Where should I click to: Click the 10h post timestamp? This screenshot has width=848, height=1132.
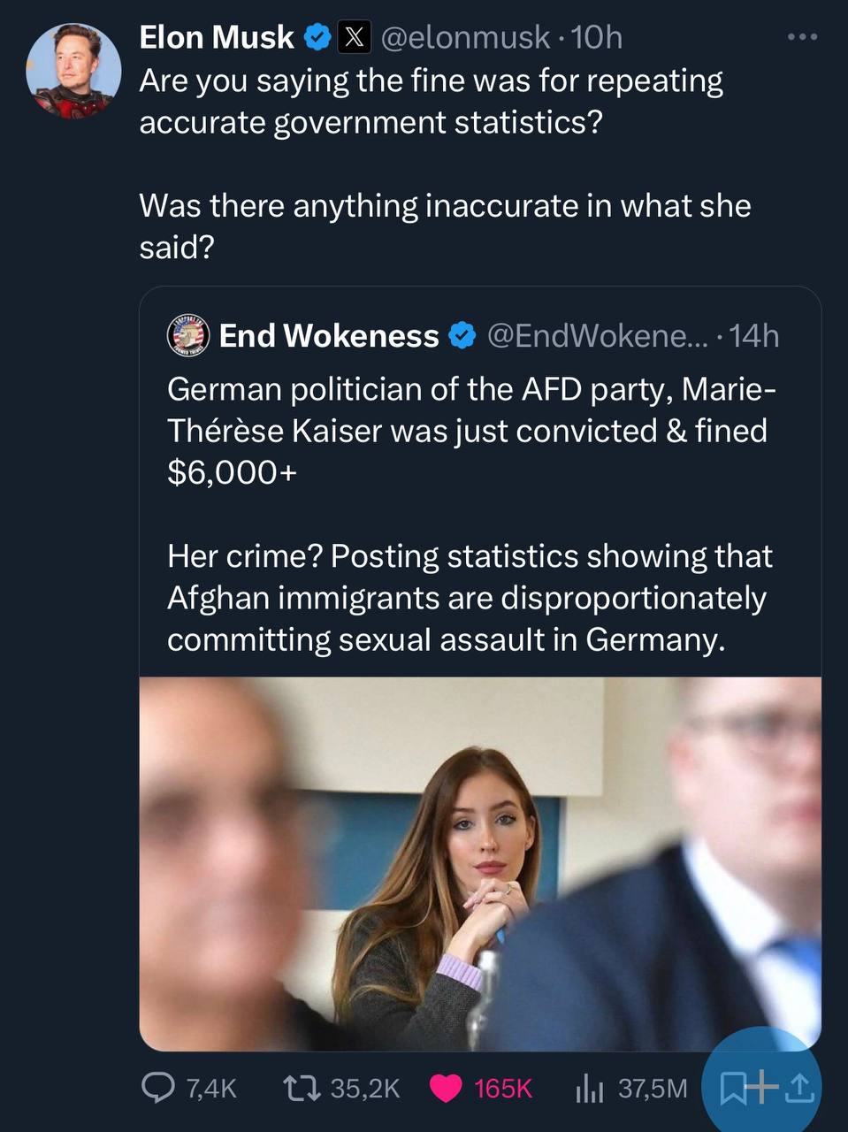pyautogui.click(x=598, y=37)
